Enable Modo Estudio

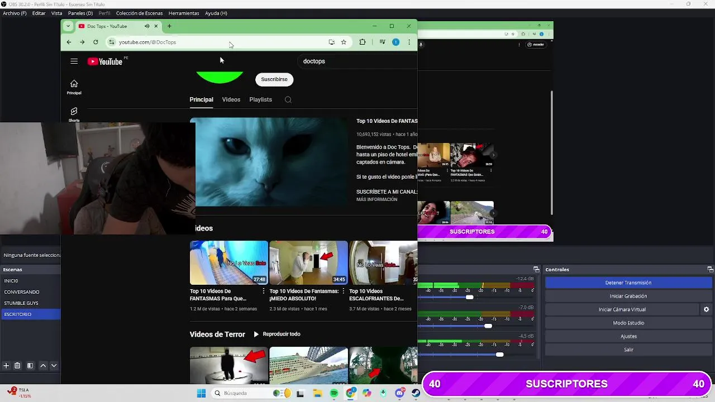click(x=628, y=323)
